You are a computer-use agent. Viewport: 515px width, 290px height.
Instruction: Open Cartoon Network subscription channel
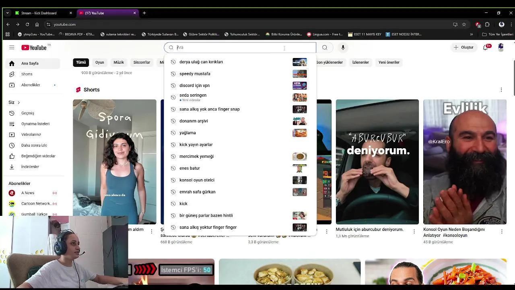point(32,203)
